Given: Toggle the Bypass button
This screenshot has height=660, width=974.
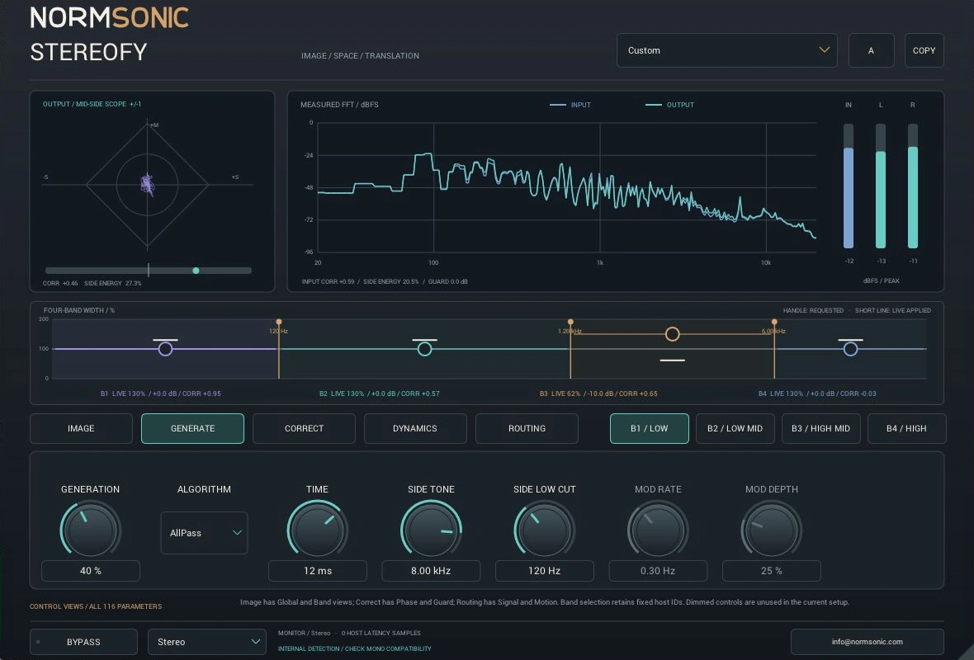Looking at the screenshot, I should [83, 642].
